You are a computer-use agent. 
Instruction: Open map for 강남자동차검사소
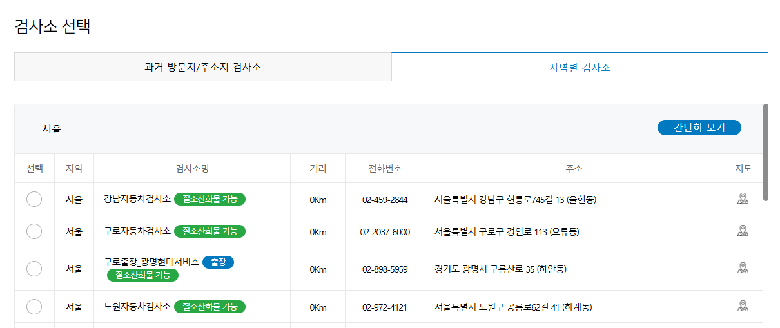point(743,198)
